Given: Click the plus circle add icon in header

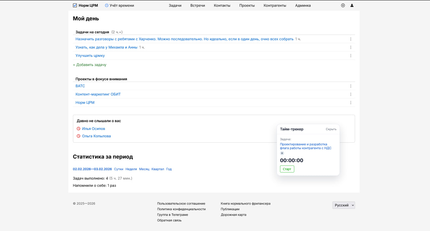Looking at the screenshot, I should tap(343, 5).
